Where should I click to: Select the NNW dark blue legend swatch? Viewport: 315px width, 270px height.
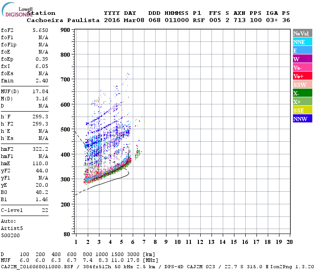(302, 119)
